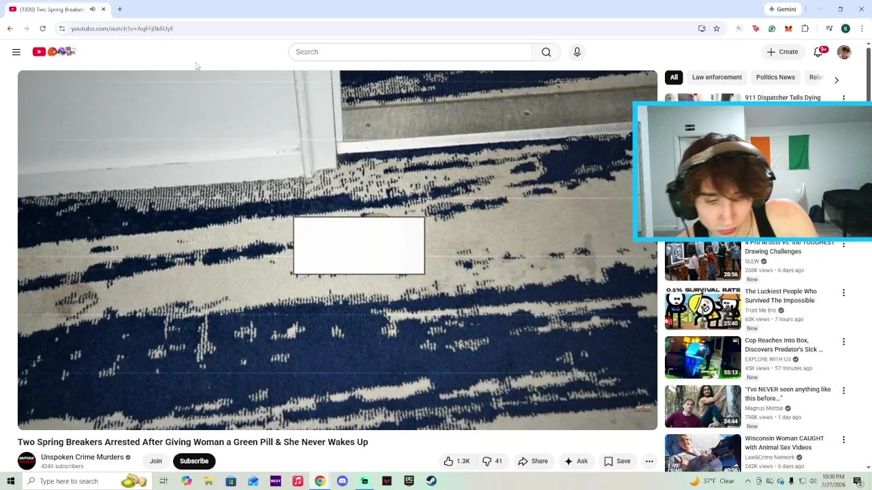Like the video with thumbs up
The image size is (872, 490).
(x=456, y=461)
